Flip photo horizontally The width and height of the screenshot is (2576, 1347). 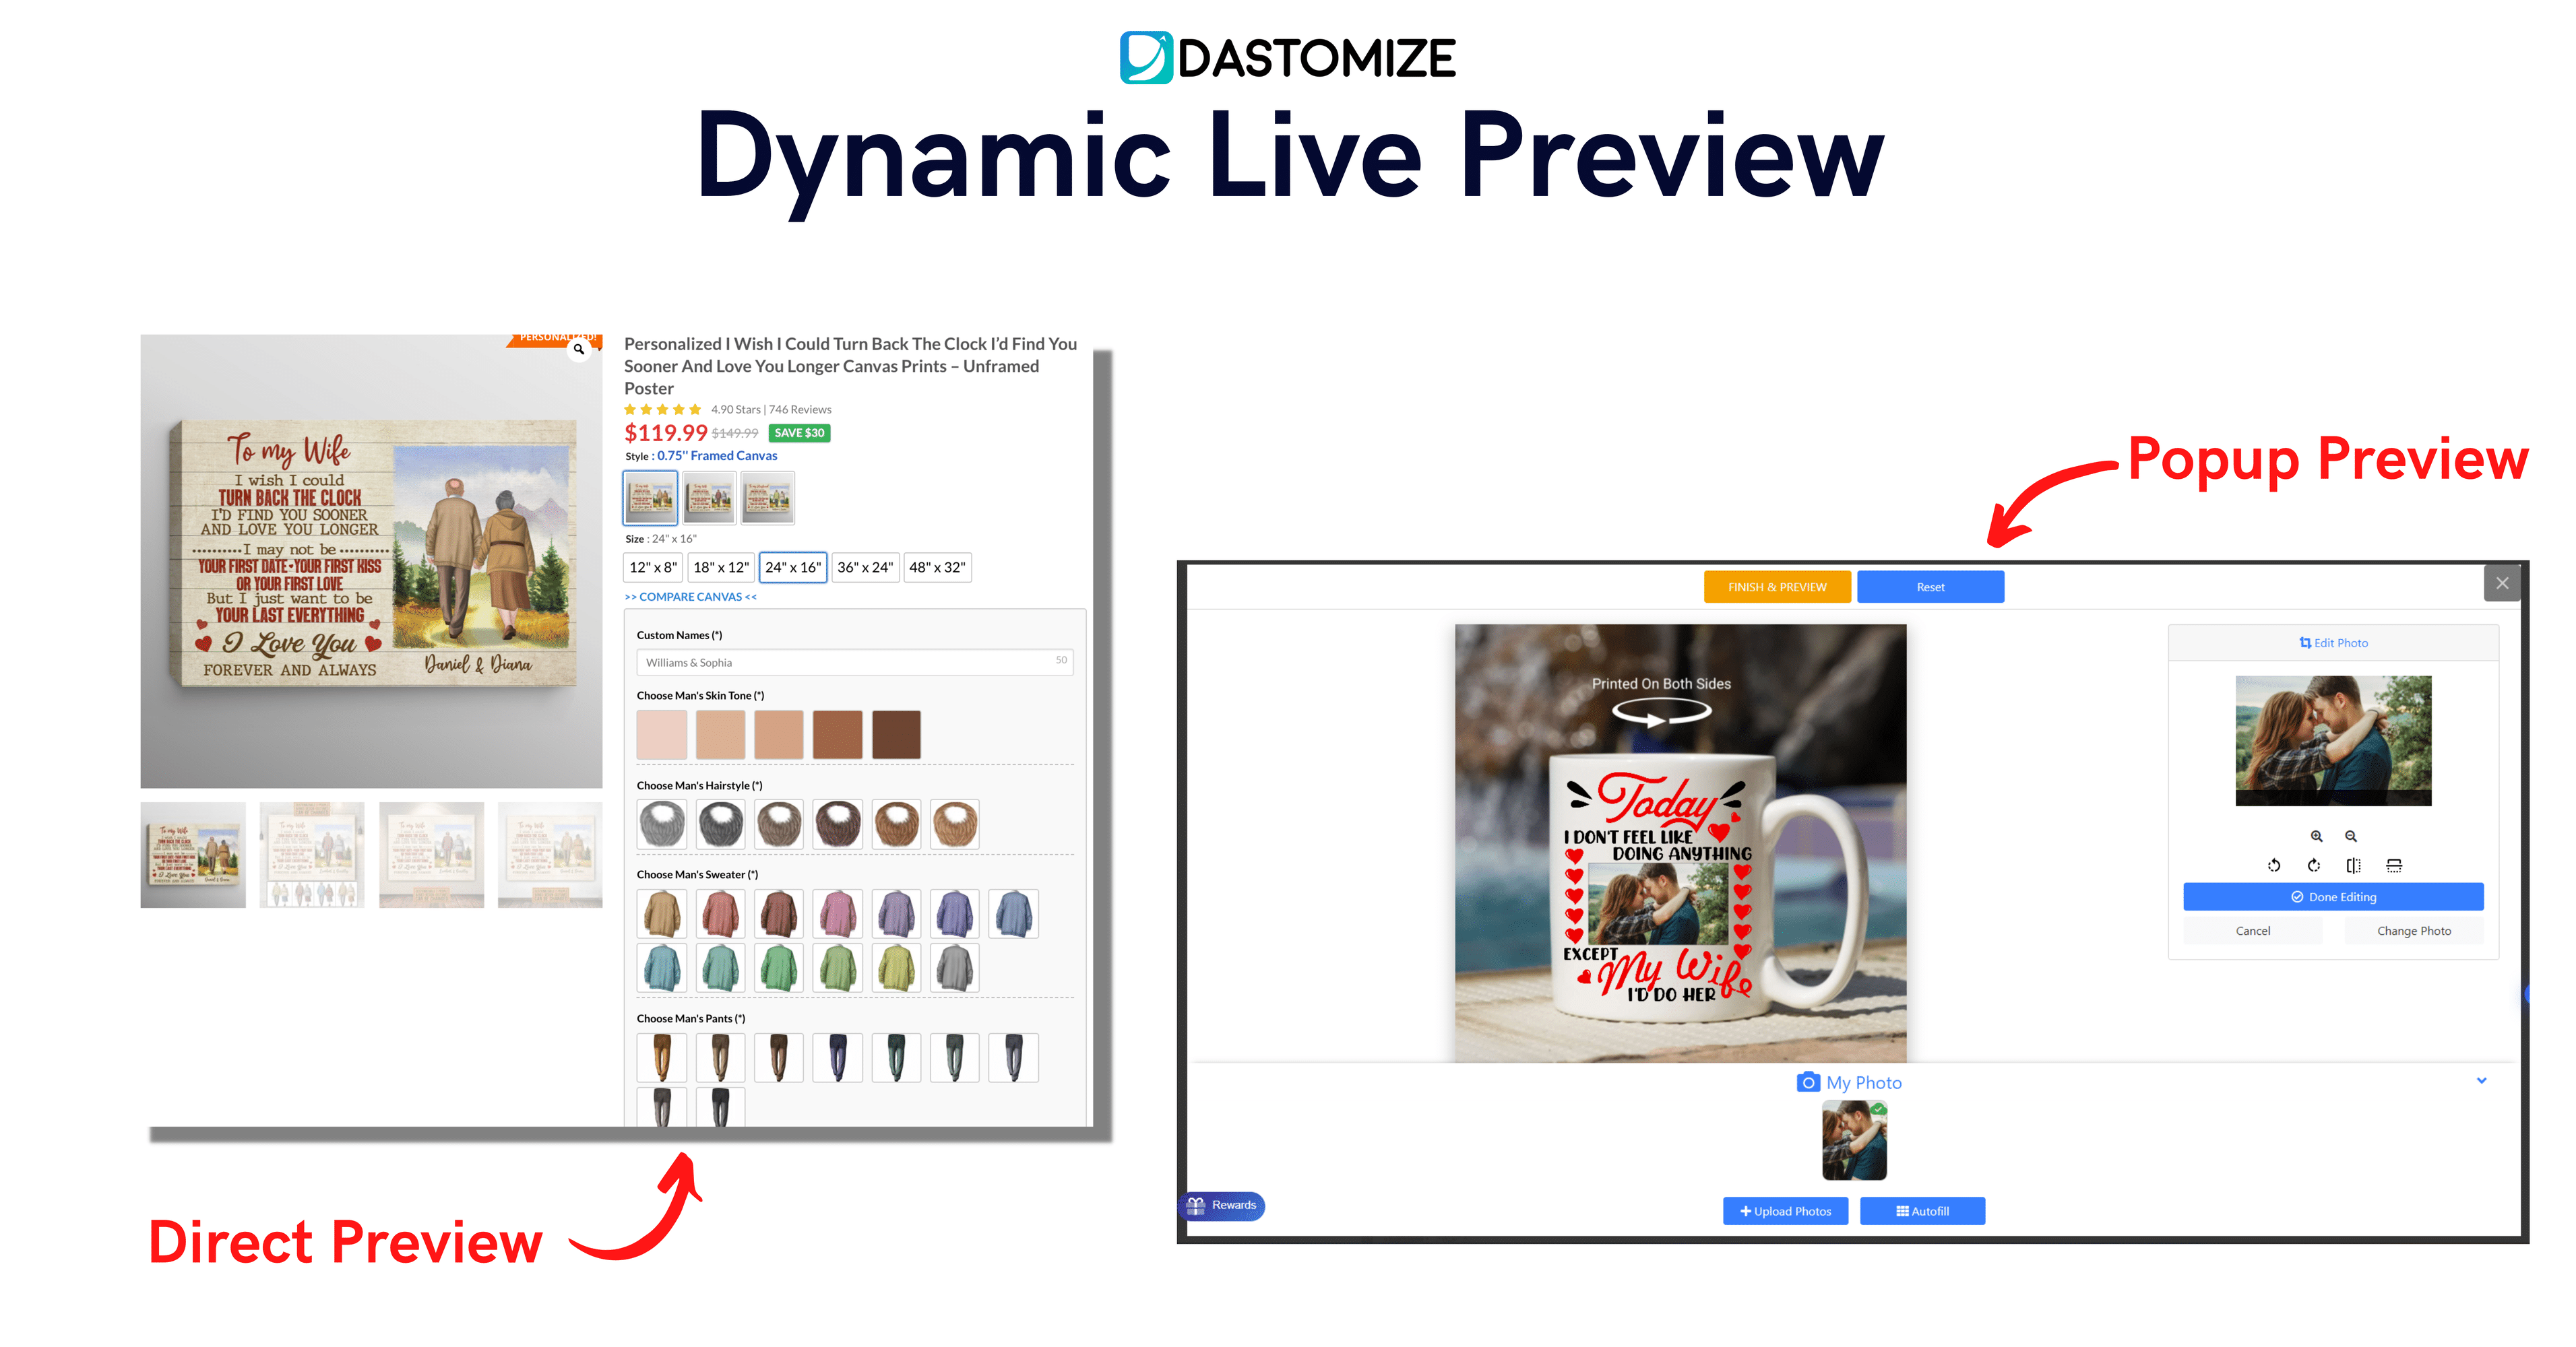(2354, 865)
